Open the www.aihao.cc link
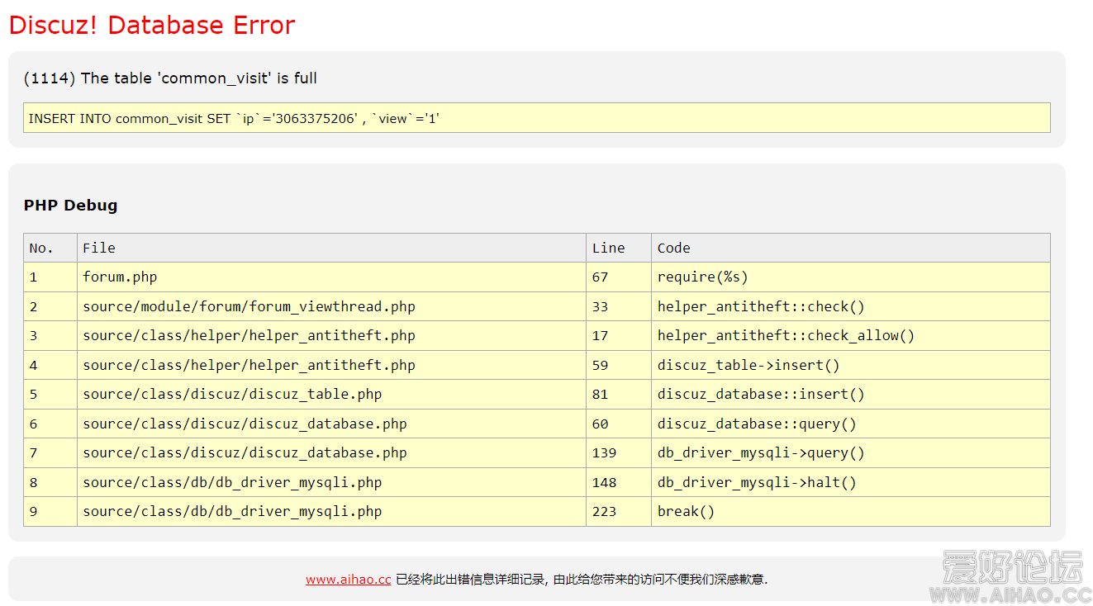This screenshot has width=1093, height=606. [348, 580]
